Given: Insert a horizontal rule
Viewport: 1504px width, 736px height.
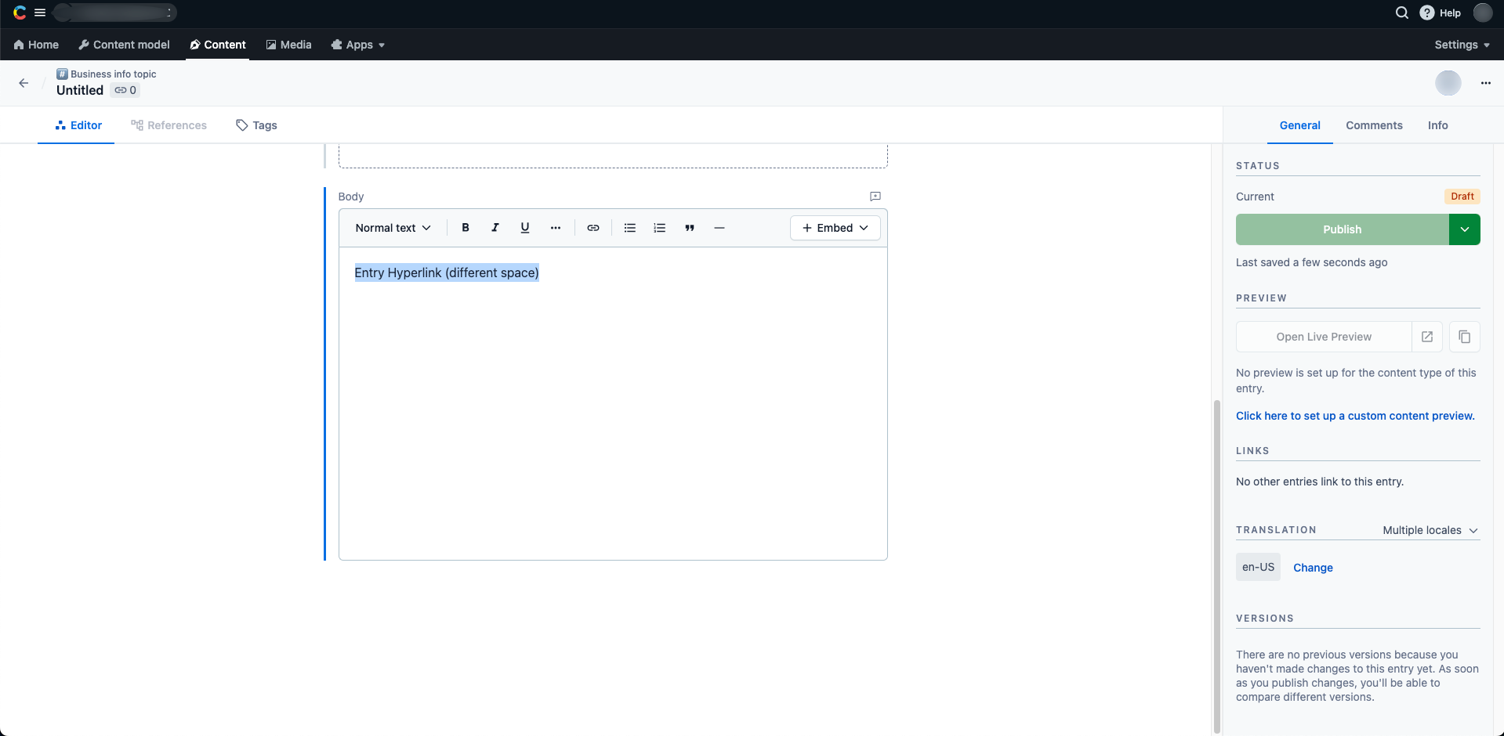Looking at the screenshot, I should tap(719, 228).
